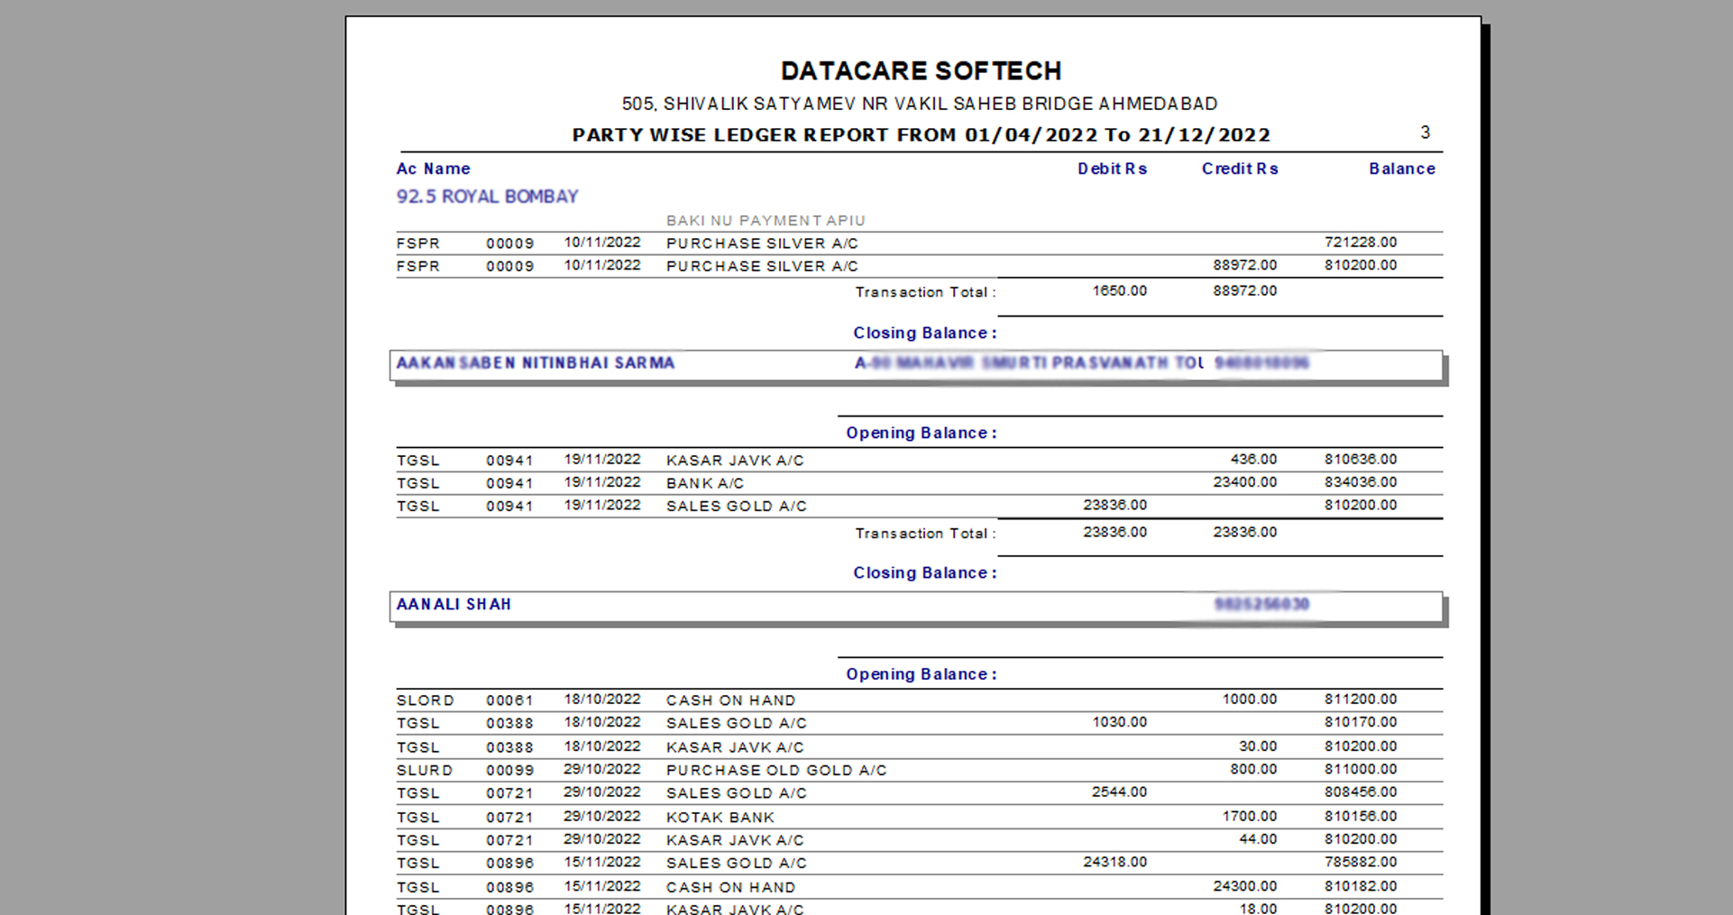Click debit amount 2544.00
Viewport: 1733px width, 915px height.
(x=1119, y=792)
